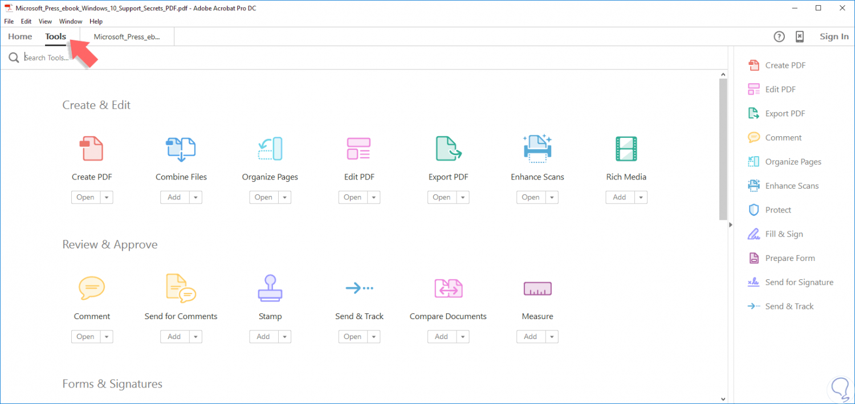
Task: Click the Protect shield shortcut in the sidebar
Action: (769, 210)
